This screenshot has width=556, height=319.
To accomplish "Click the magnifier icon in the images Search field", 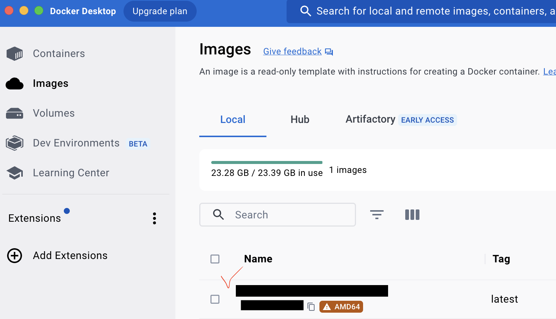I will 218,215.
